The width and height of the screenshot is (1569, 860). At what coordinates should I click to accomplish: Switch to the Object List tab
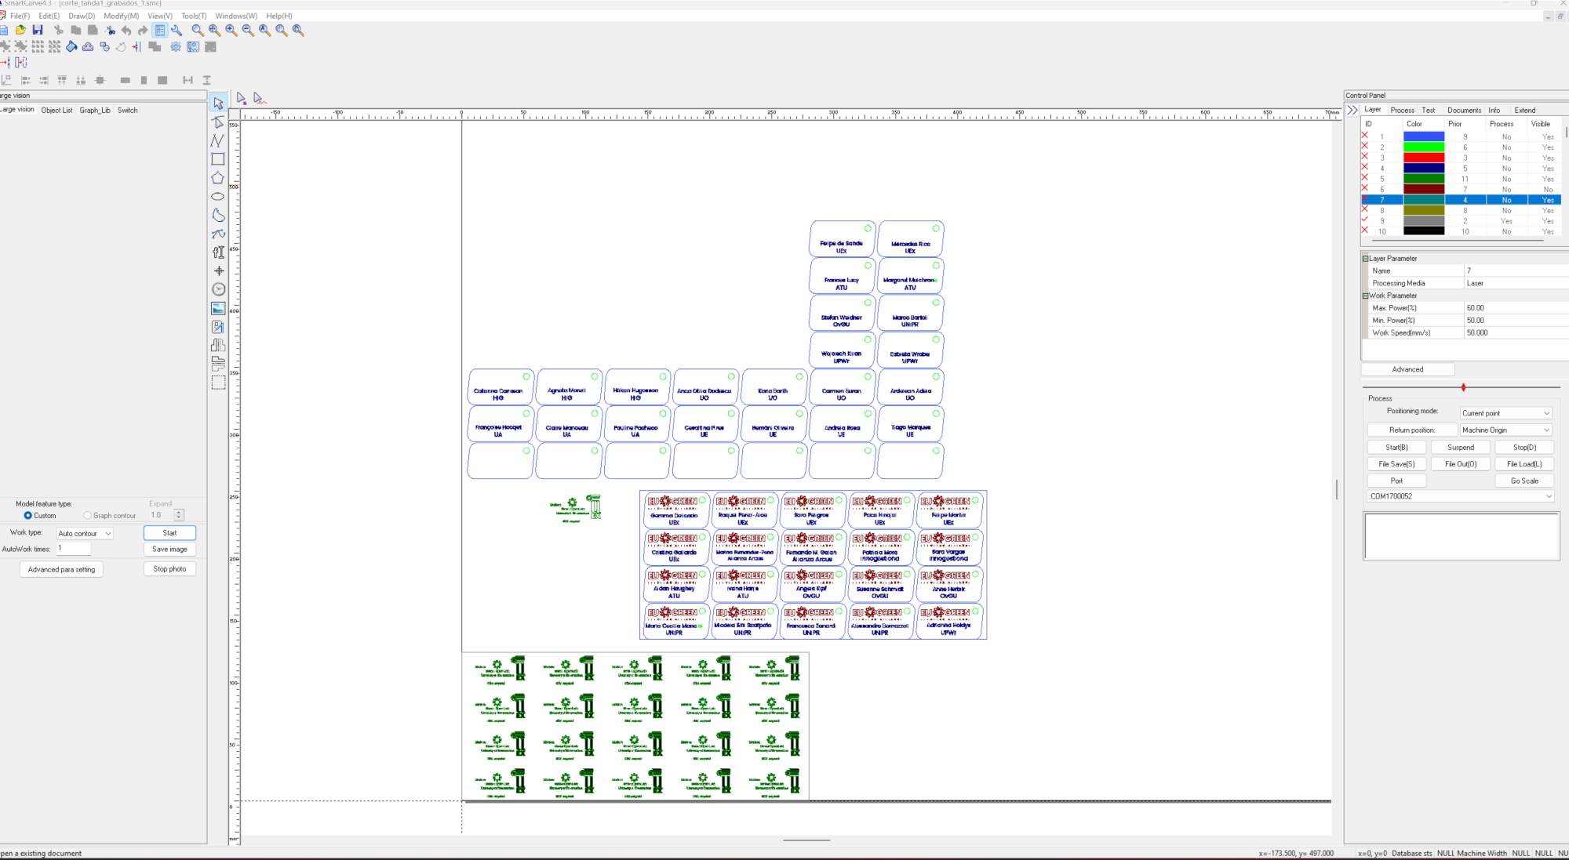[56, 111]
